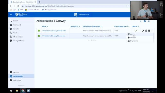This screenshot has width=165, height=93.
Task: Open Side-by-Side row more options dots
Action: 152,31
